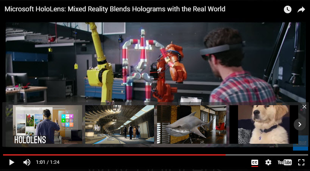The height and width of the screenshot is (171, 310).
Task: Open the settings gear menu
Action: coord(268,162)
